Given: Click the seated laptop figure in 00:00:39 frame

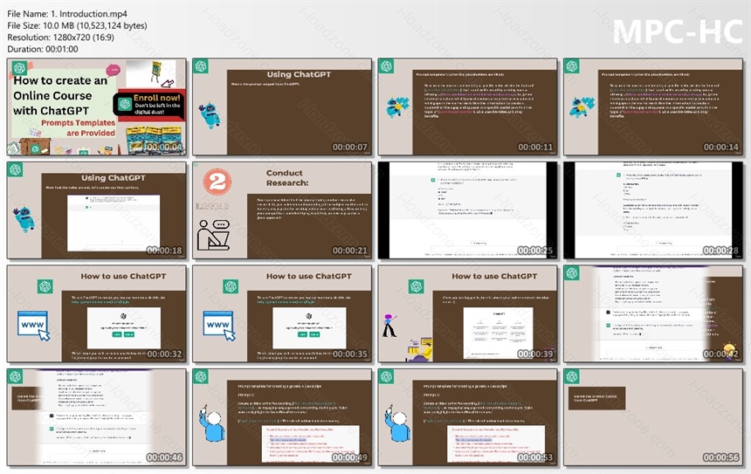Looking at the screenshot, I should pos(419,349).
